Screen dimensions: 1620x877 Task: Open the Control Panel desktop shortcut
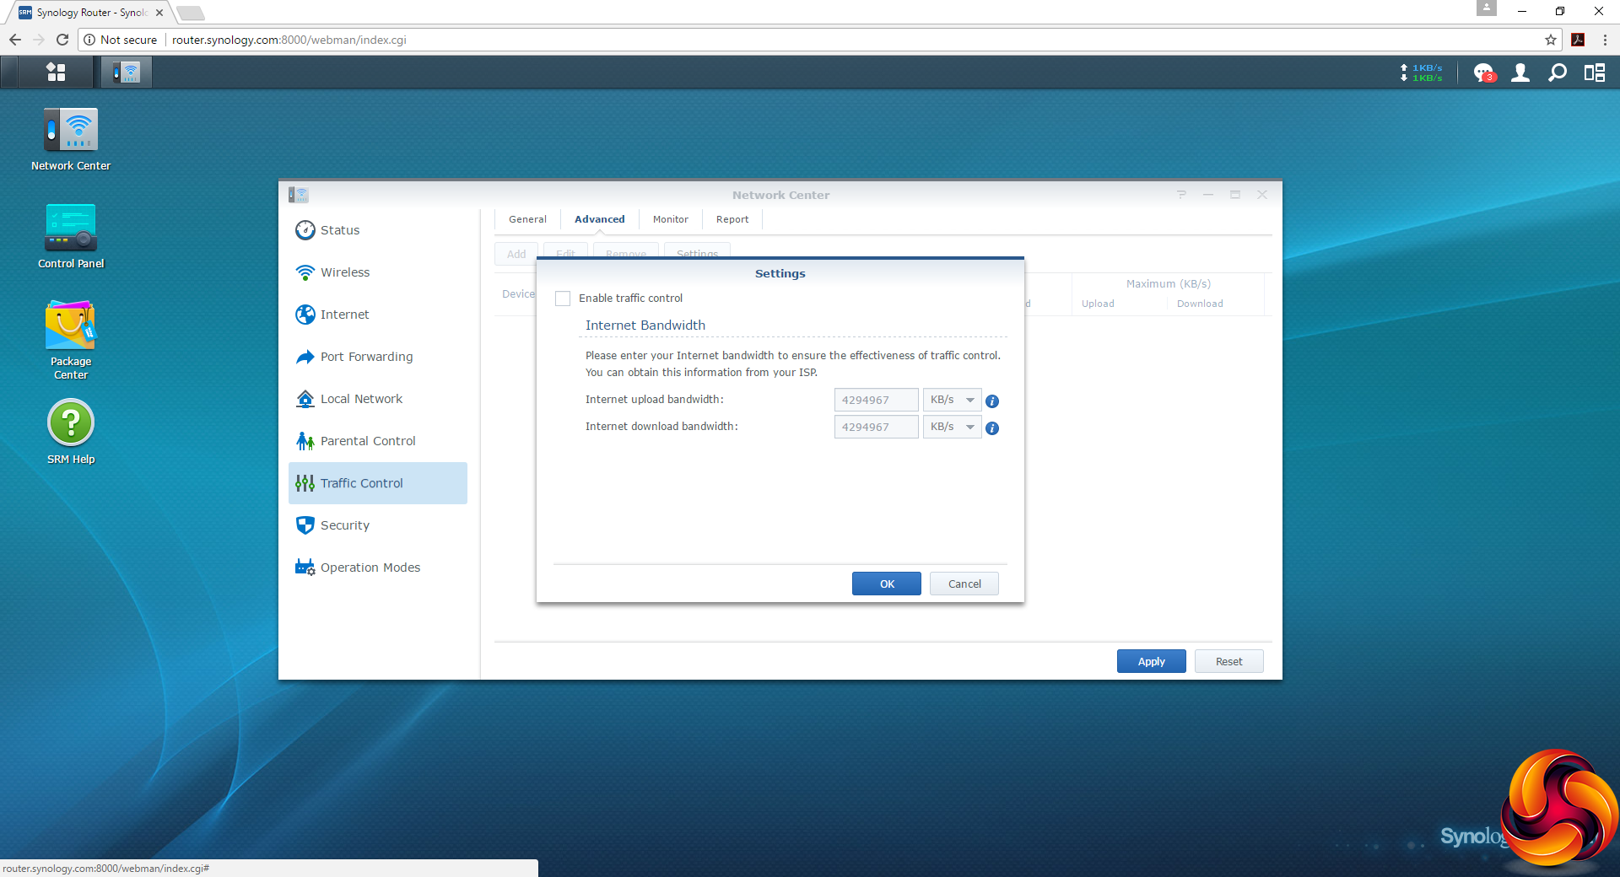pos(71,237)
